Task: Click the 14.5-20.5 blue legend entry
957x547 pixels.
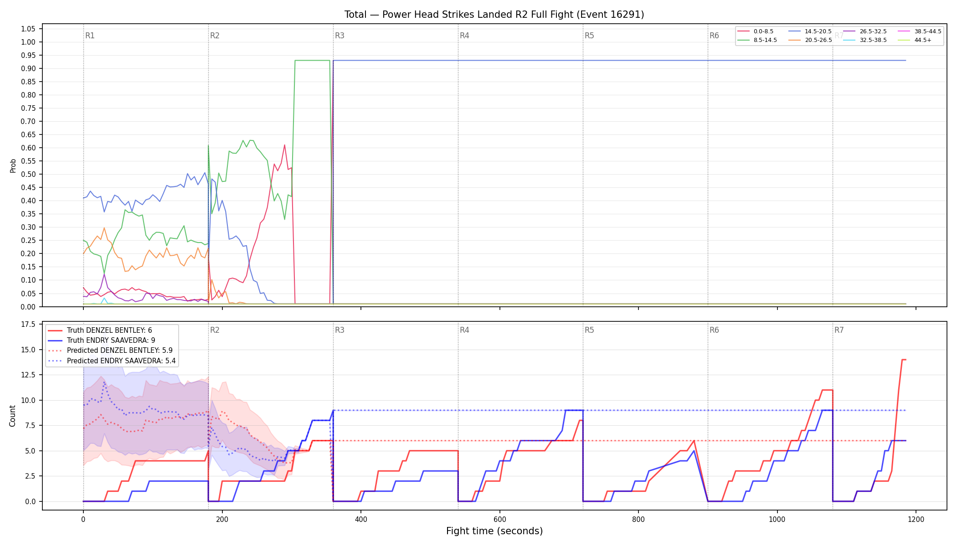Action: pos(810,31)
